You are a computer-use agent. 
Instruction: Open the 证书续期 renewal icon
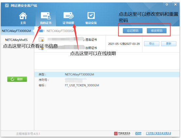68,16
